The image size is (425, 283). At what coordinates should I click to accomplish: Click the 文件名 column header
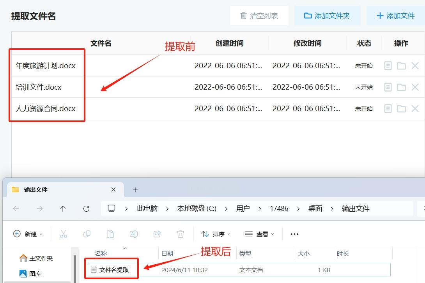[101, 43]
